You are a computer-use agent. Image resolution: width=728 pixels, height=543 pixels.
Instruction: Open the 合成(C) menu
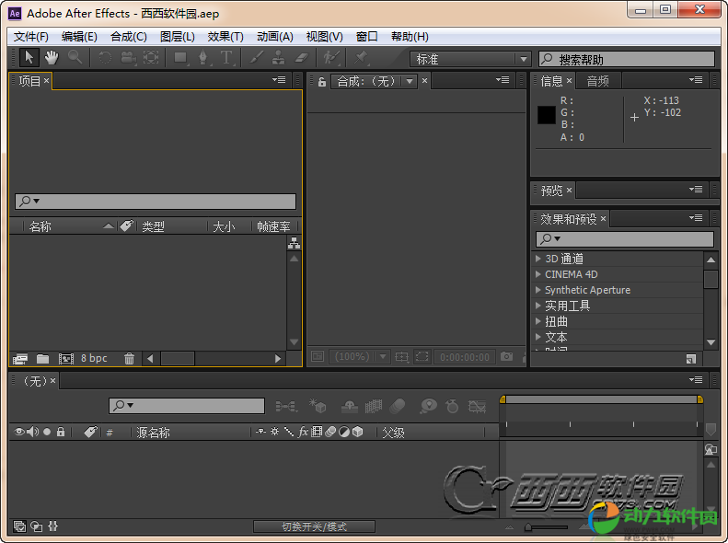128,37
